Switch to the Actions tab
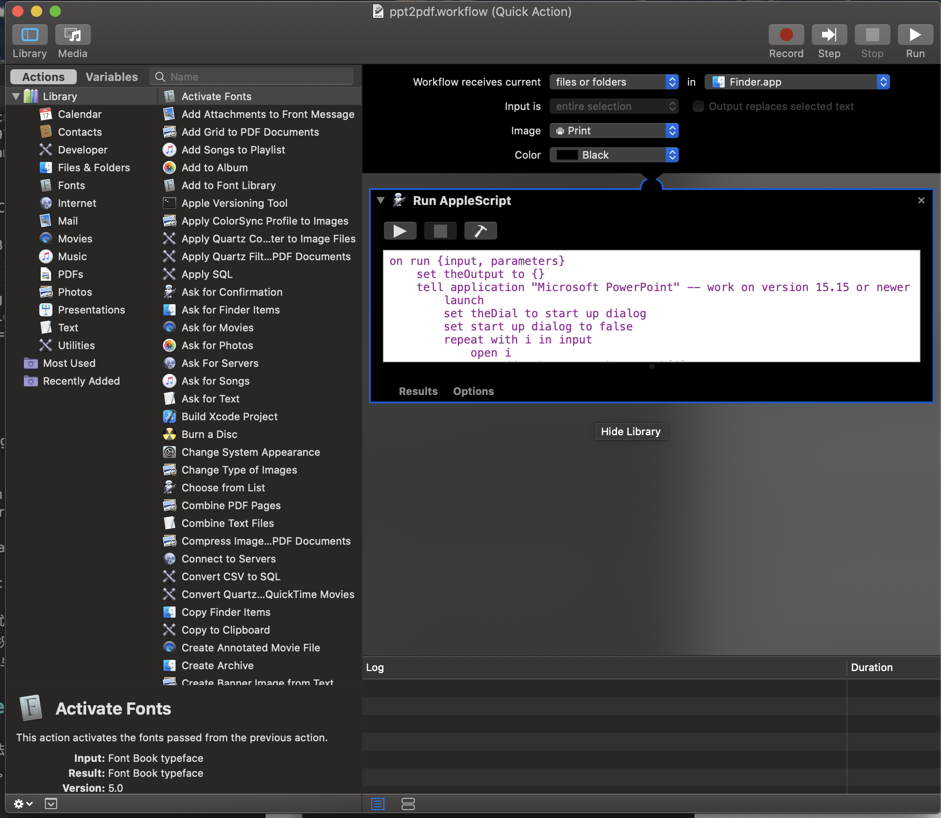Screen dimensions: 941x818 44,77
